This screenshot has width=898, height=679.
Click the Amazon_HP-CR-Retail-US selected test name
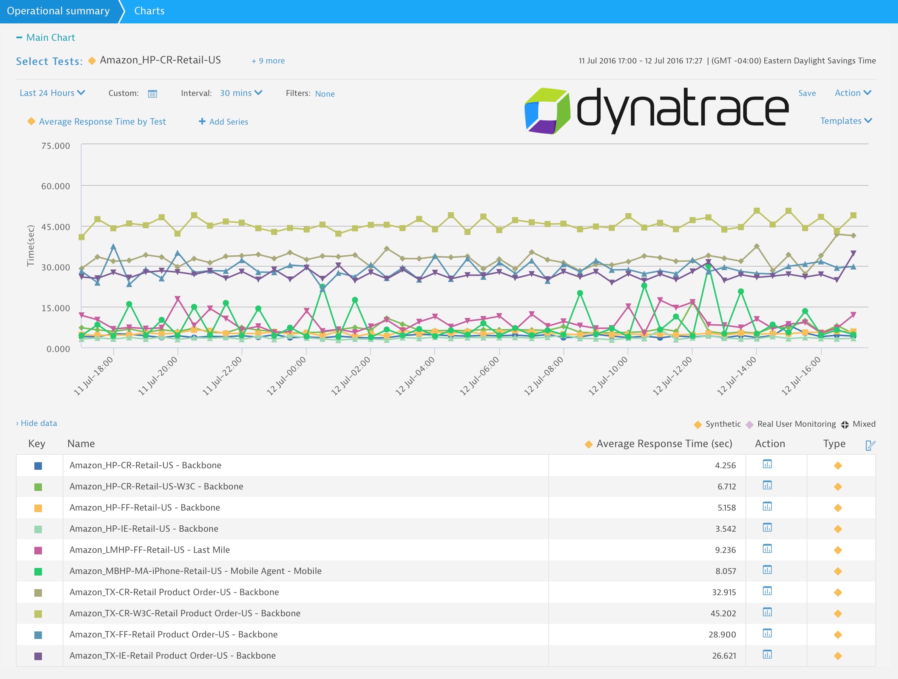160,60
